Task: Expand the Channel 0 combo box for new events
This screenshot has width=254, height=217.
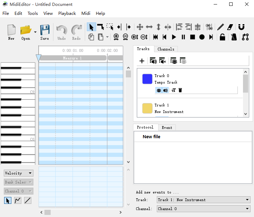Action: pos(203,209)
